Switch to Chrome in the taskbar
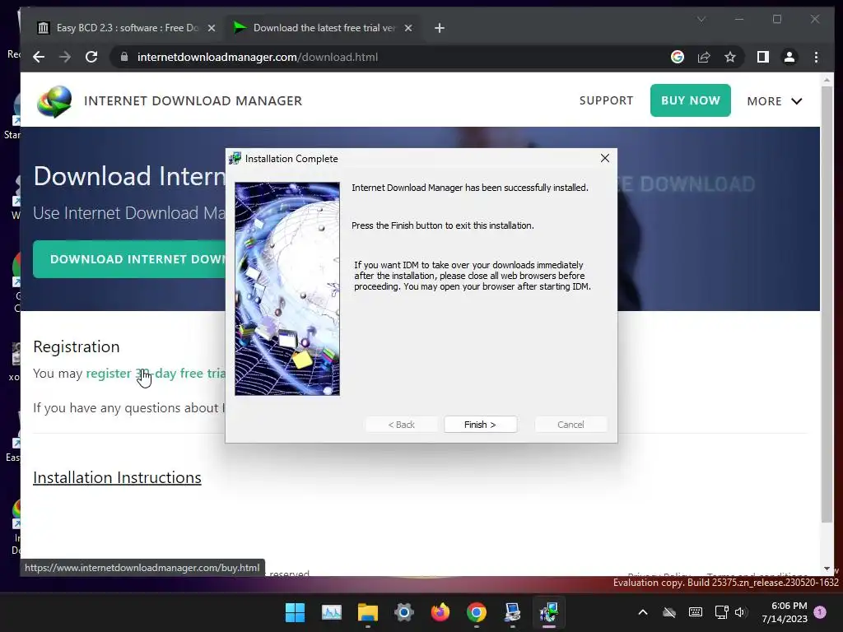The height and width of the screenshot is (632, 843). pyautogui.click(x=477, y=612)
